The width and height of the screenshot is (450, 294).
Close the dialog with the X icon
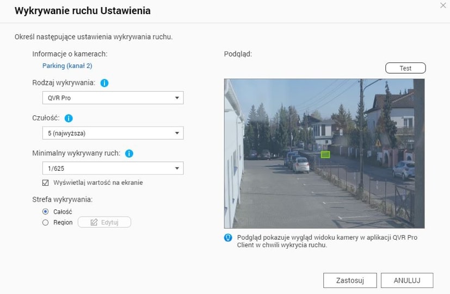click(x=442, y=5)
